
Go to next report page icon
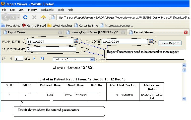(34, 58)
